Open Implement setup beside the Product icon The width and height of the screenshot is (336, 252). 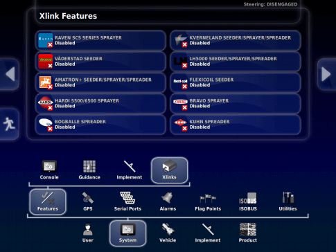tap(208, 233)
